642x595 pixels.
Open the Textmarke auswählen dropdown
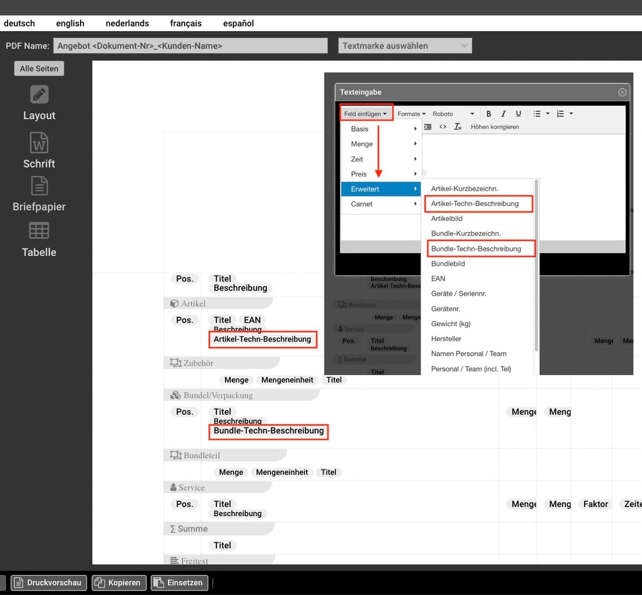click(405, 46)
